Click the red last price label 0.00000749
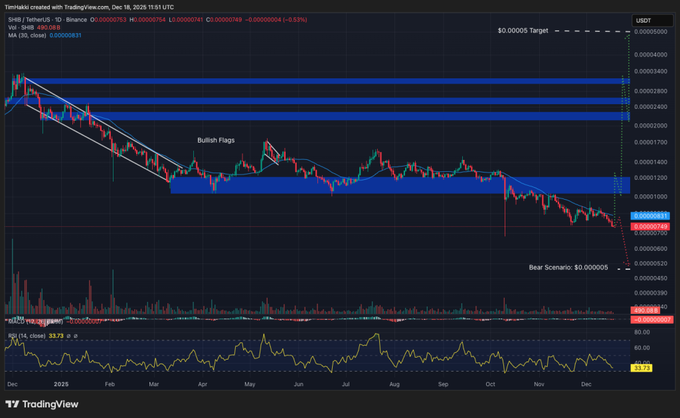 (651, 226)
